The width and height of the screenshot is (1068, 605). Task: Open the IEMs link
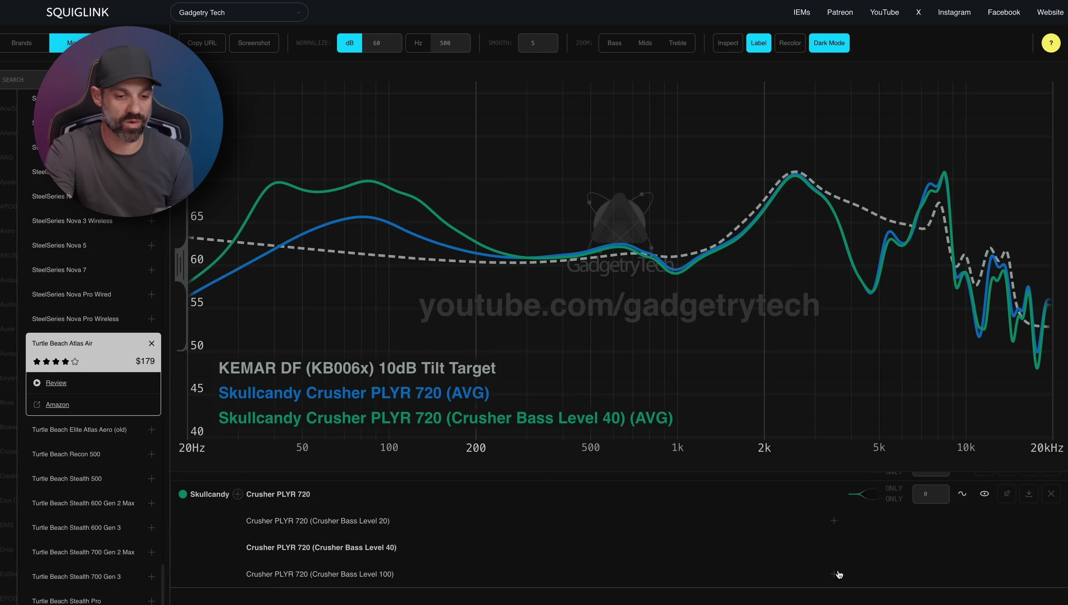coord(802,12)
